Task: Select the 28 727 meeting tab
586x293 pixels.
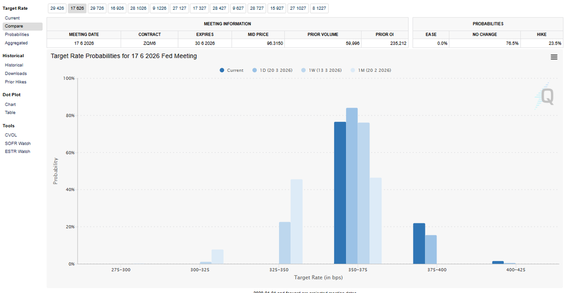Action: click(257, 8)
